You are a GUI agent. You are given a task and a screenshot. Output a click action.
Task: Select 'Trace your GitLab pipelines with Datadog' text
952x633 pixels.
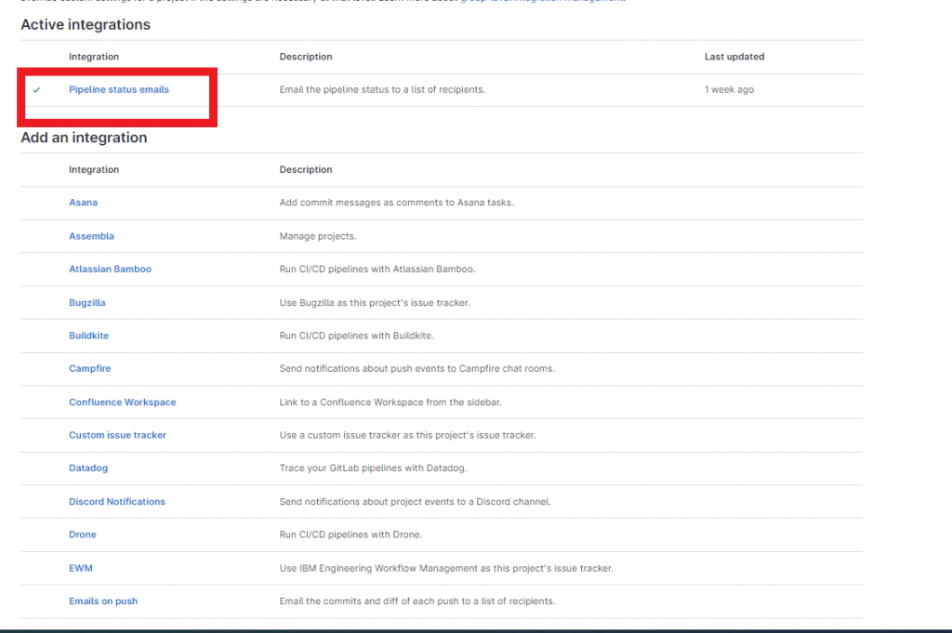374,468
